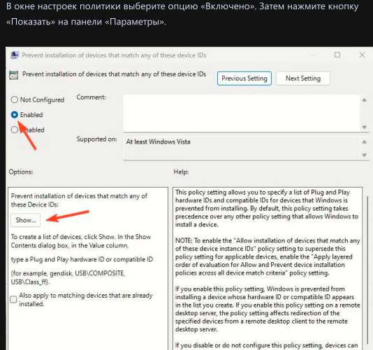
Task: Click the 'This policy setting allows' help paragraph
Action: pyautogui.click(x=267, y=208)
